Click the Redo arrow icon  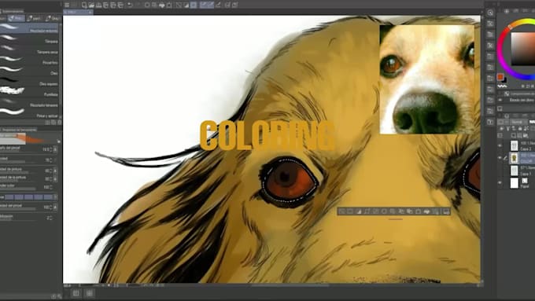pos(138,5)
